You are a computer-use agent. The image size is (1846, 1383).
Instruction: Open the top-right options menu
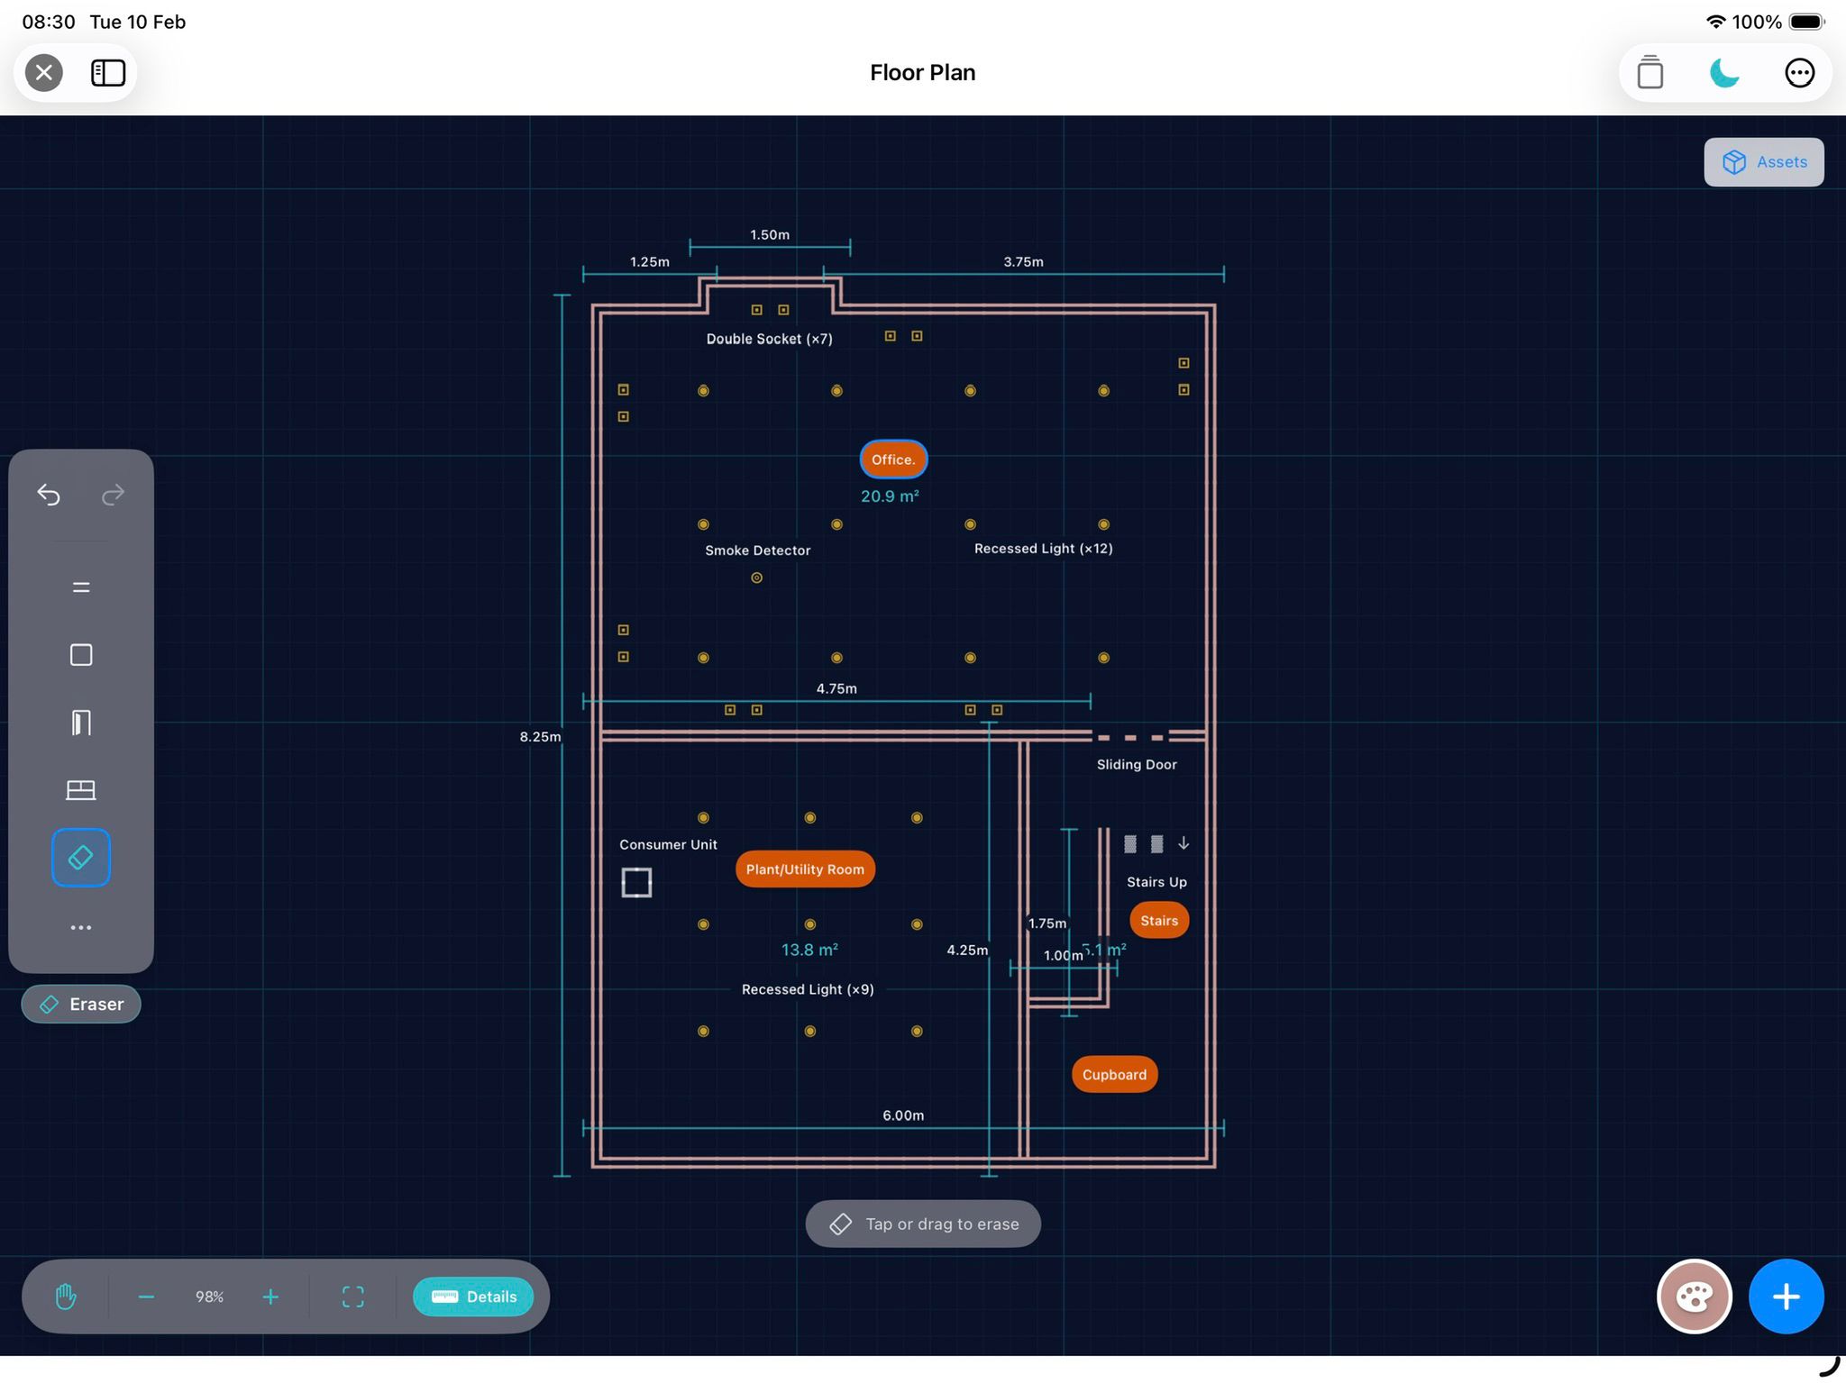[1798, 72]
